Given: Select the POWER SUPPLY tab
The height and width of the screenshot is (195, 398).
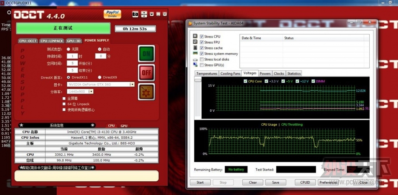Looking at the screenshot, I should tap(97, 40).
